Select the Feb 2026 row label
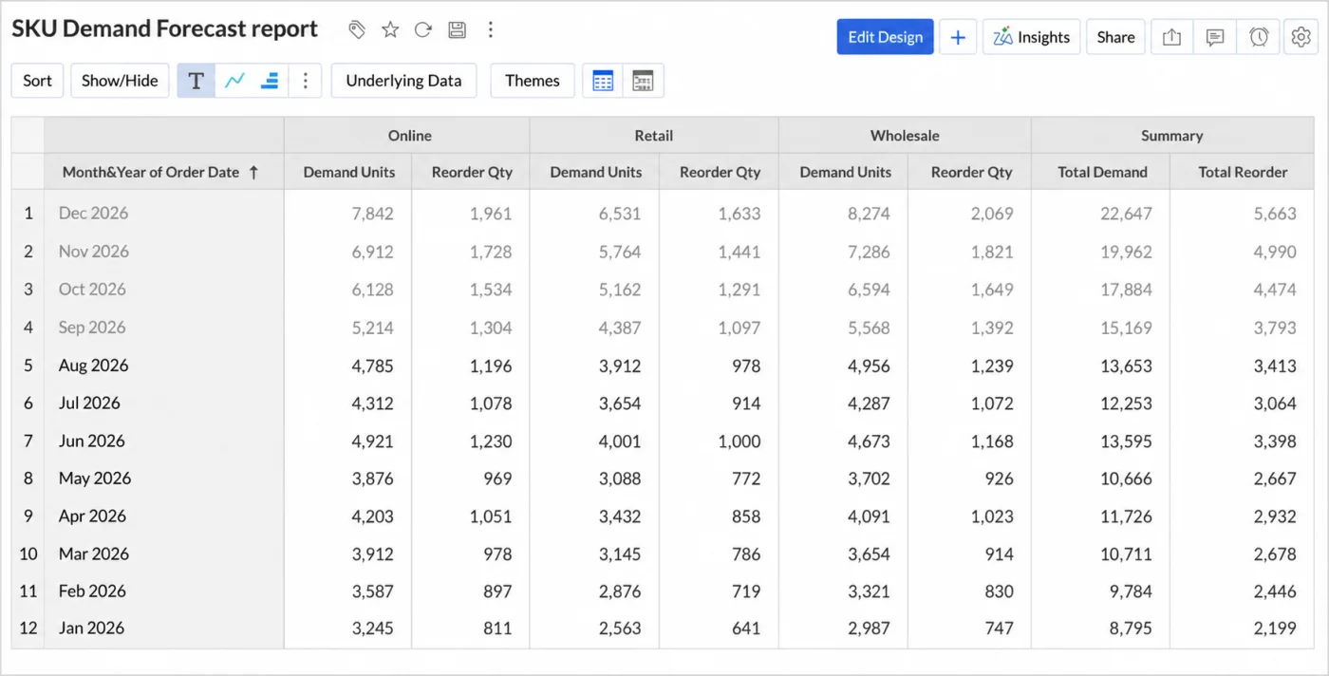This screenshot has height=676, width=1329. click(x=92, y=591)
